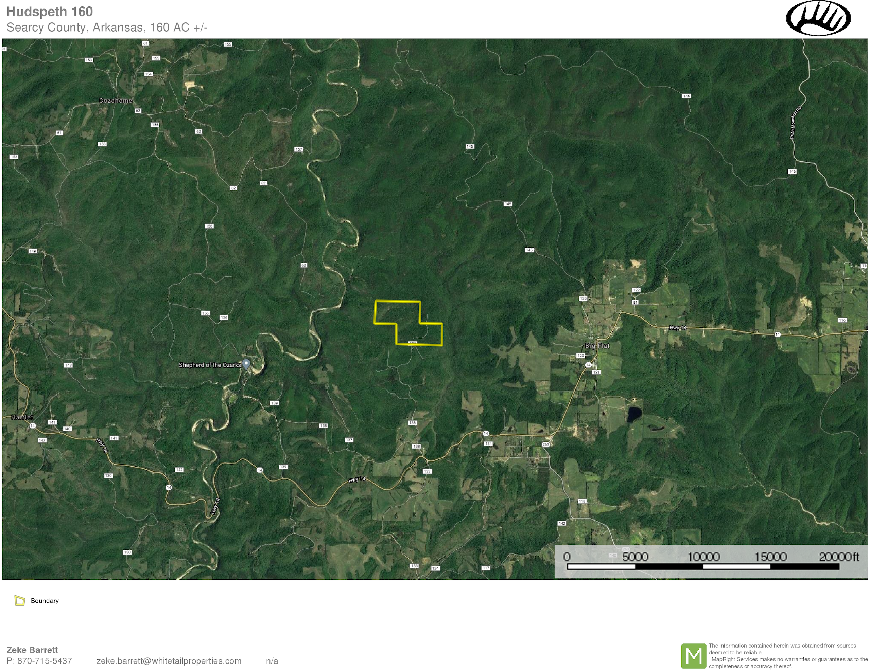This screenshot has width=870, height=672.
Task: Click the route 146 marker near Push Mountain Rd
Action: pos(792,171)
